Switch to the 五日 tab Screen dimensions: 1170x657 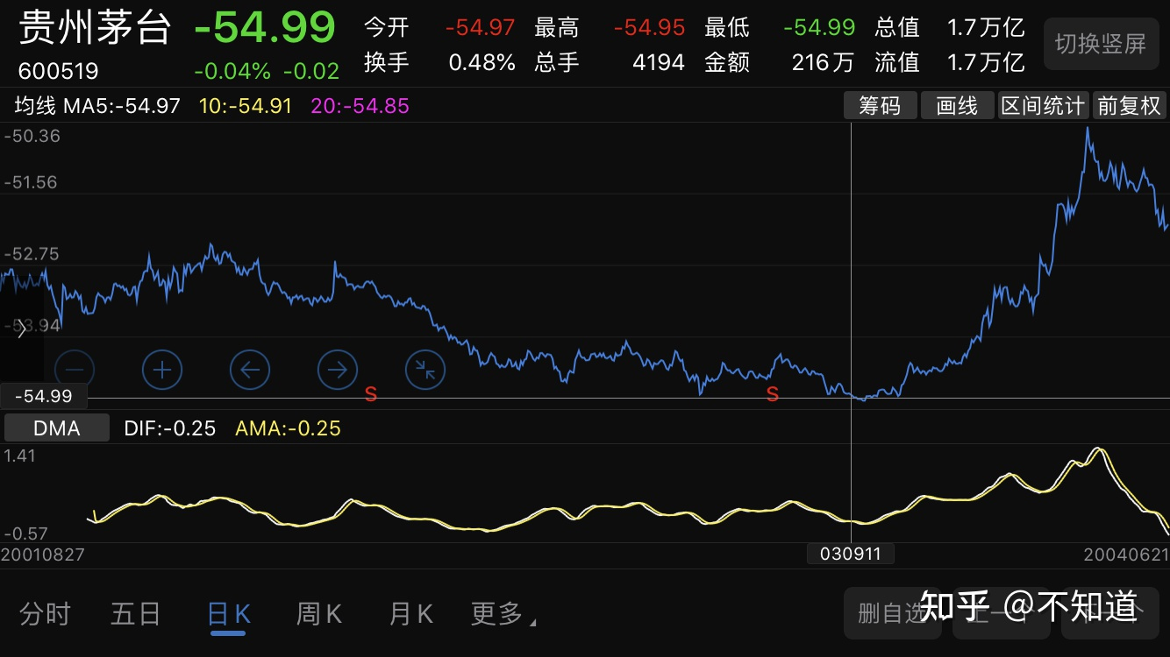coord(136,614)
